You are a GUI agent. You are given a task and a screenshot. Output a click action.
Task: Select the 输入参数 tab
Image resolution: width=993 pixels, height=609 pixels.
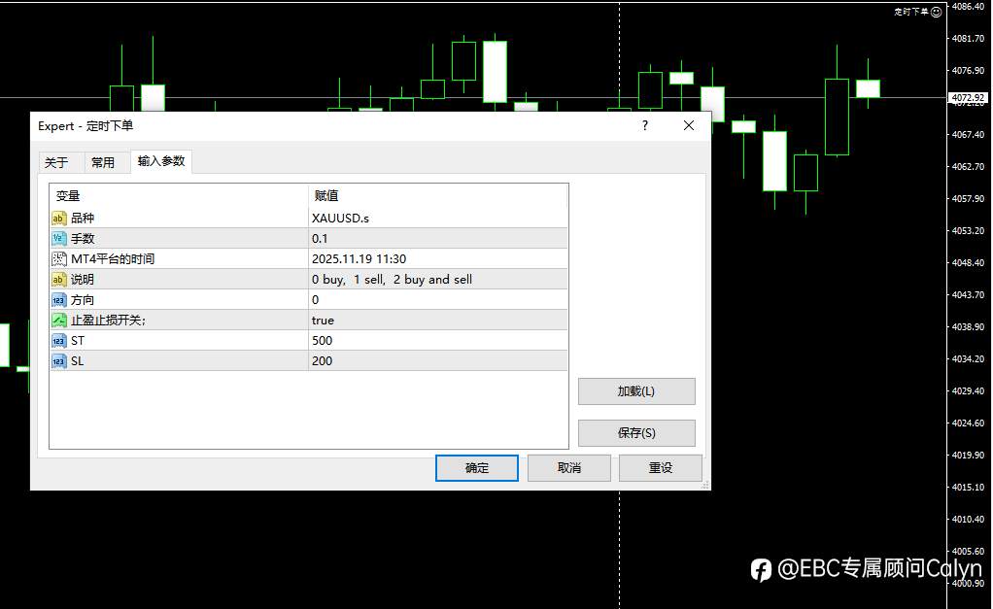point(161,161)
